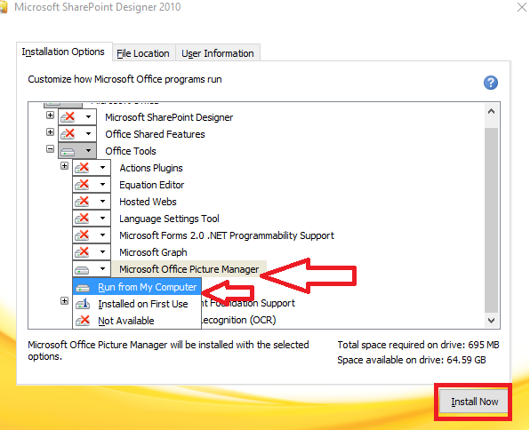Choose Not Available option

137,321
